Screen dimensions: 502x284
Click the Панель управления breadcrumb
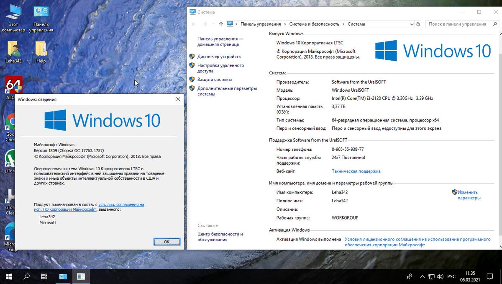pyautogui.click(x=261, y=24)
